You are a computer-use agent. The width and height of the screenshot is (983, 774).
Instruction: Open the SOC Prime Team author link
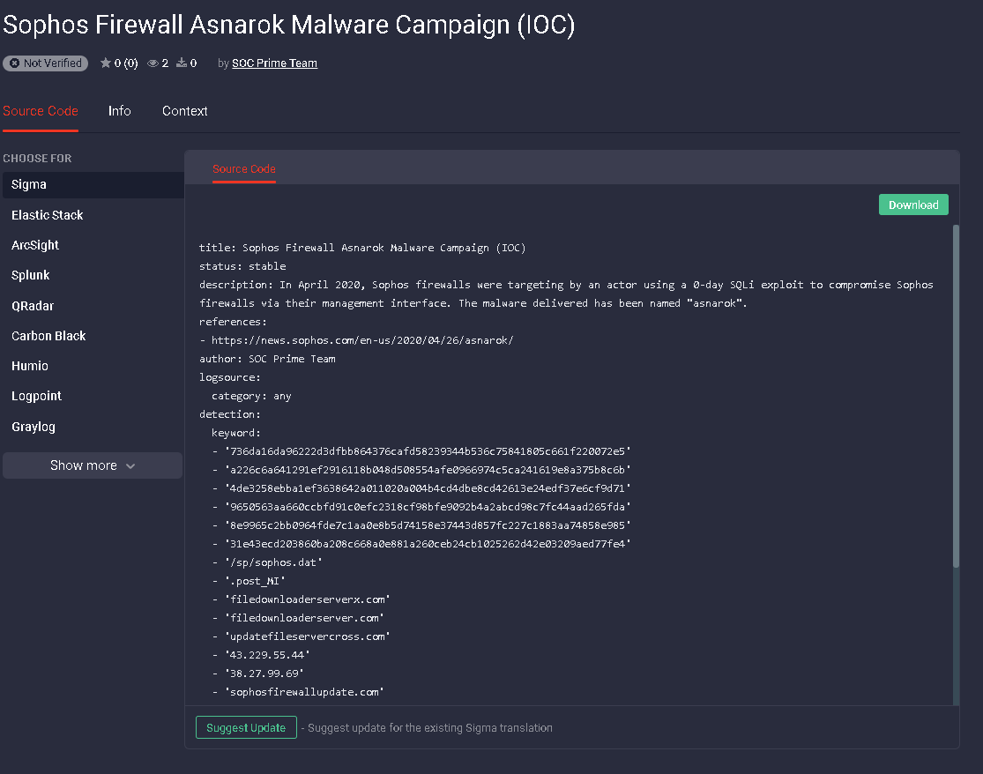pos(274,63)
